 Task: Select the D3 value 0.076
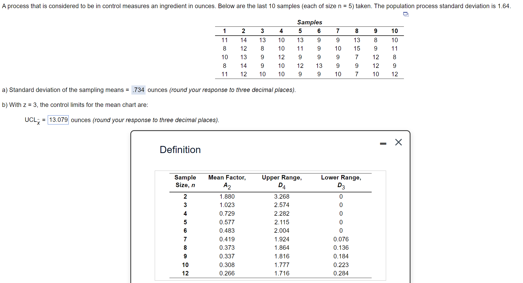341,239
